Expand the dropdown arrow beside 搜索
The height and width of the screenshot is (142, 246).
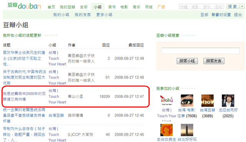point(242,7)
